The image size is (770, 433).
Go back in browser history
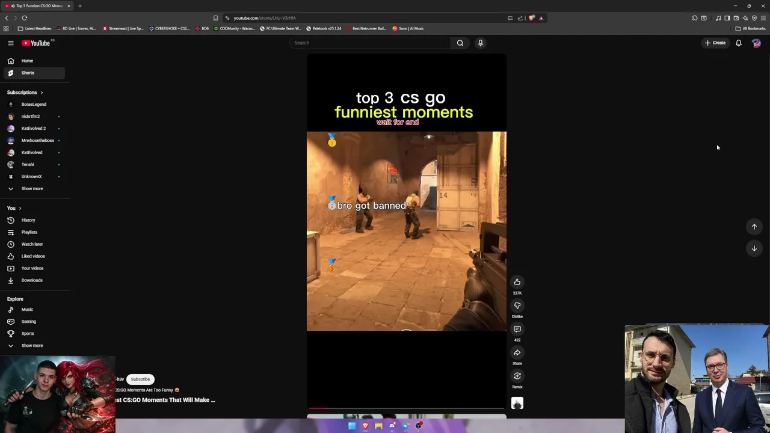tap(7, 18)
